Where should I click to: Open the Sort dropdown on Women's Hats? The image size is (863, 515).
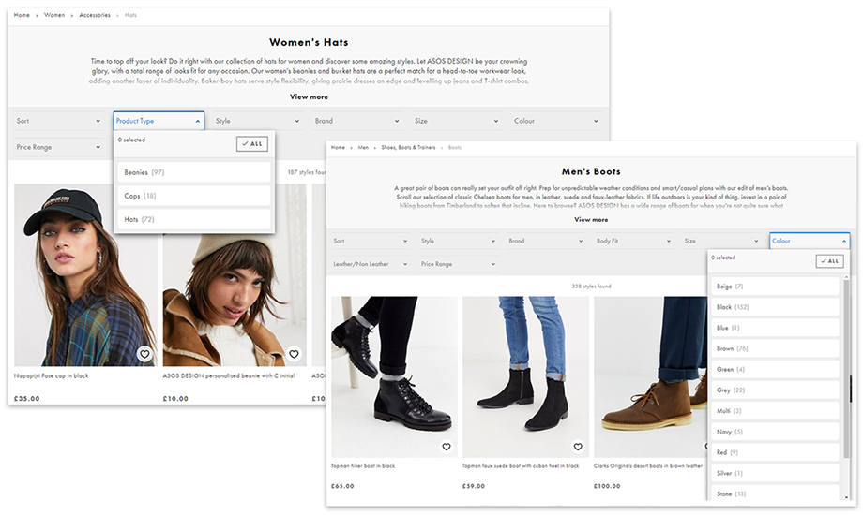pos(58,121)
